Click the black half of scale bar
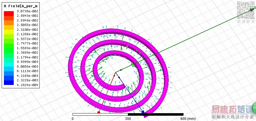 (x=156, y=115)
